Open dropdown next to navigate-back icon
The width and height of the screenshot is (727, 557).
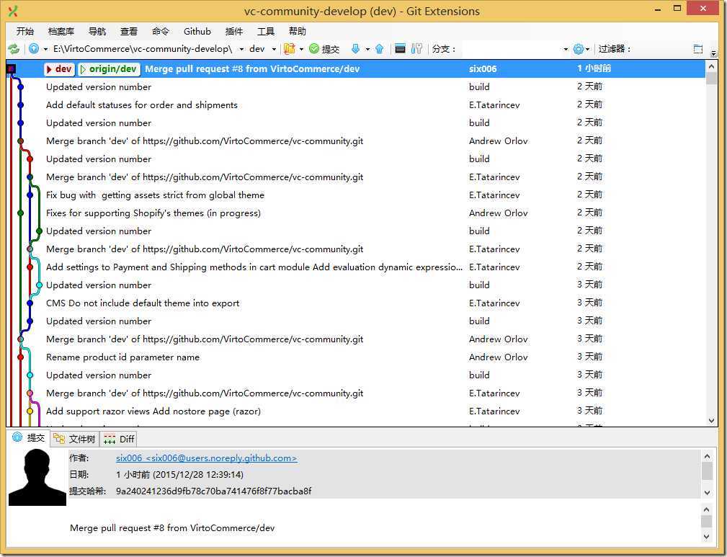(x=45, y=49)
